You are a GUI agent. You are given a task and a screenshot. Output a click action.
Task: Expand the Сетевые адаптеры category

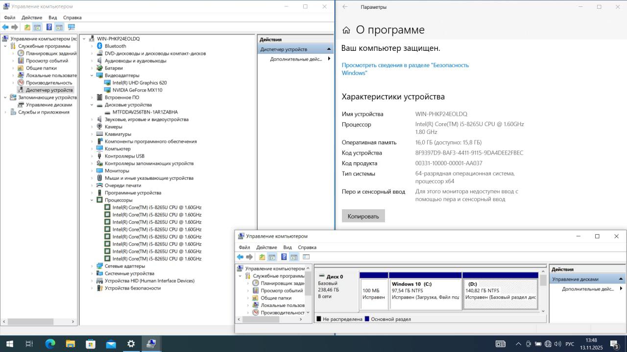(x=92, y=266)
